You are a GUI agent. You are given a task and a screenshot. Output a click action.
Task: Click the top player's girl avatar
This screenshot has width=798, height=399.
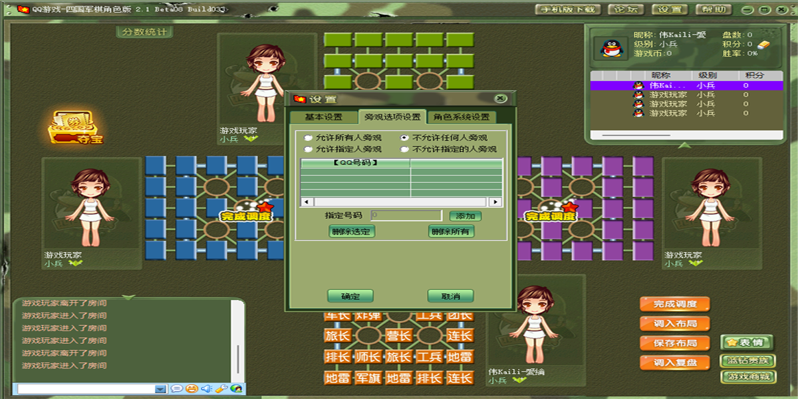click(x=267, y=83)
